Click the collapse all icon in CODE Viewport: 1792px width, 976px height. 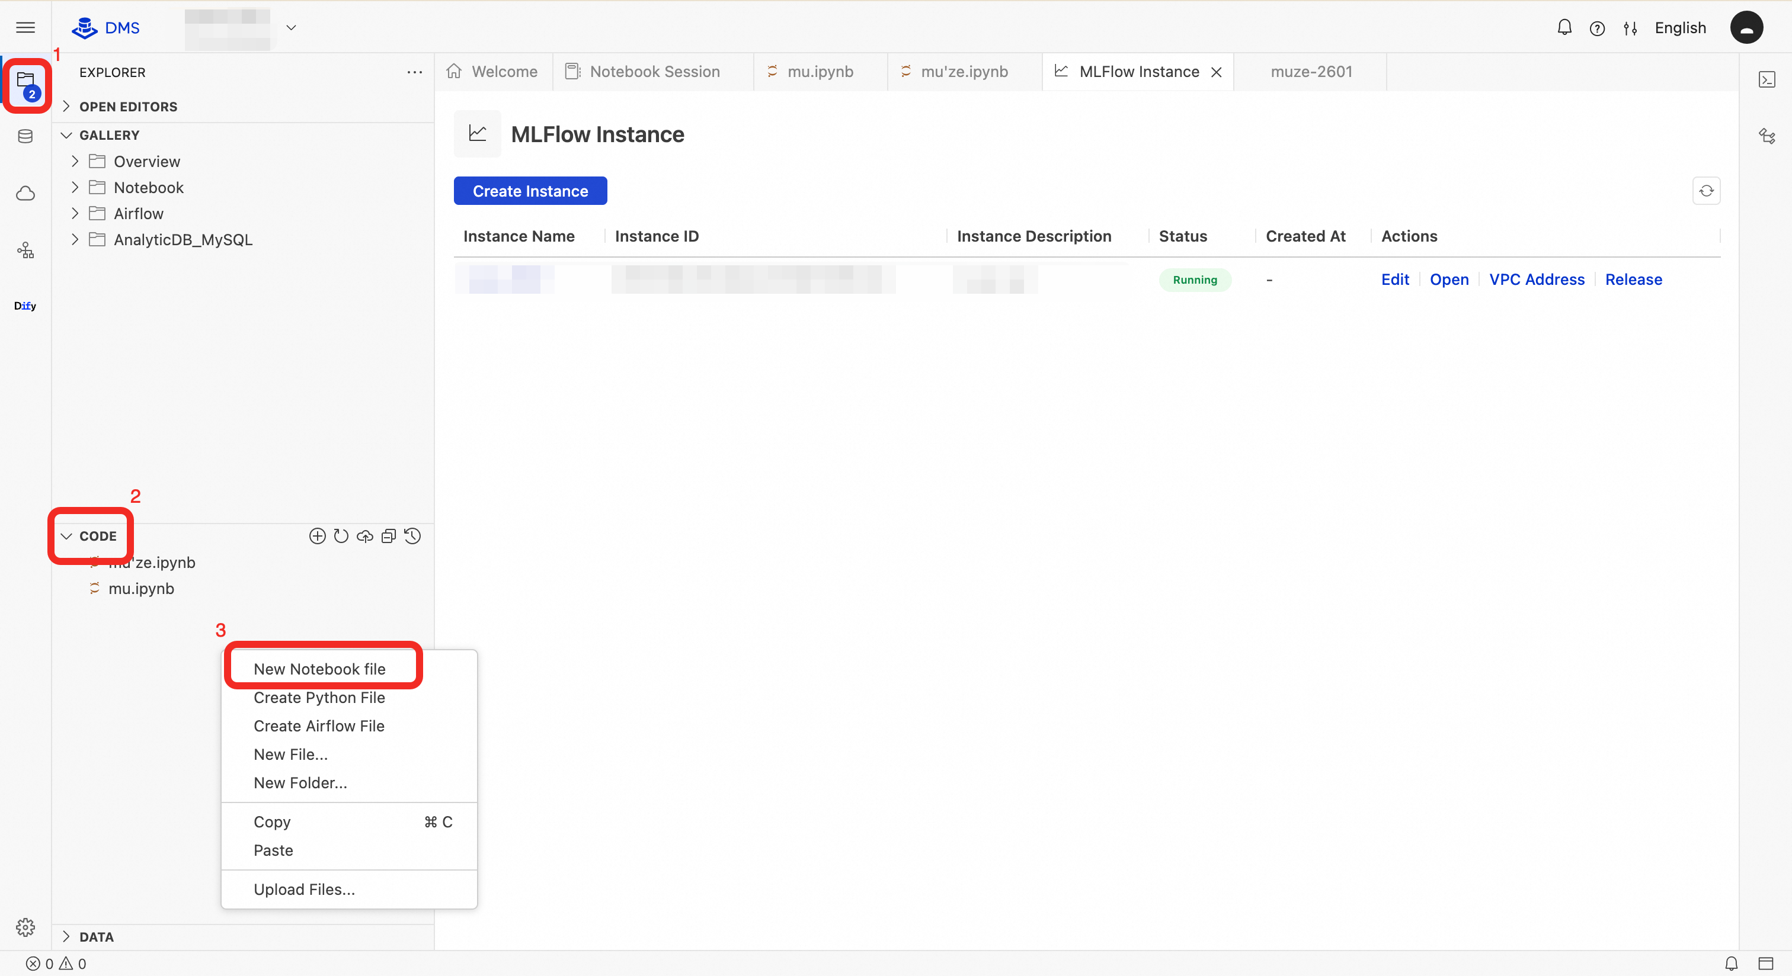tap(389, 536)
